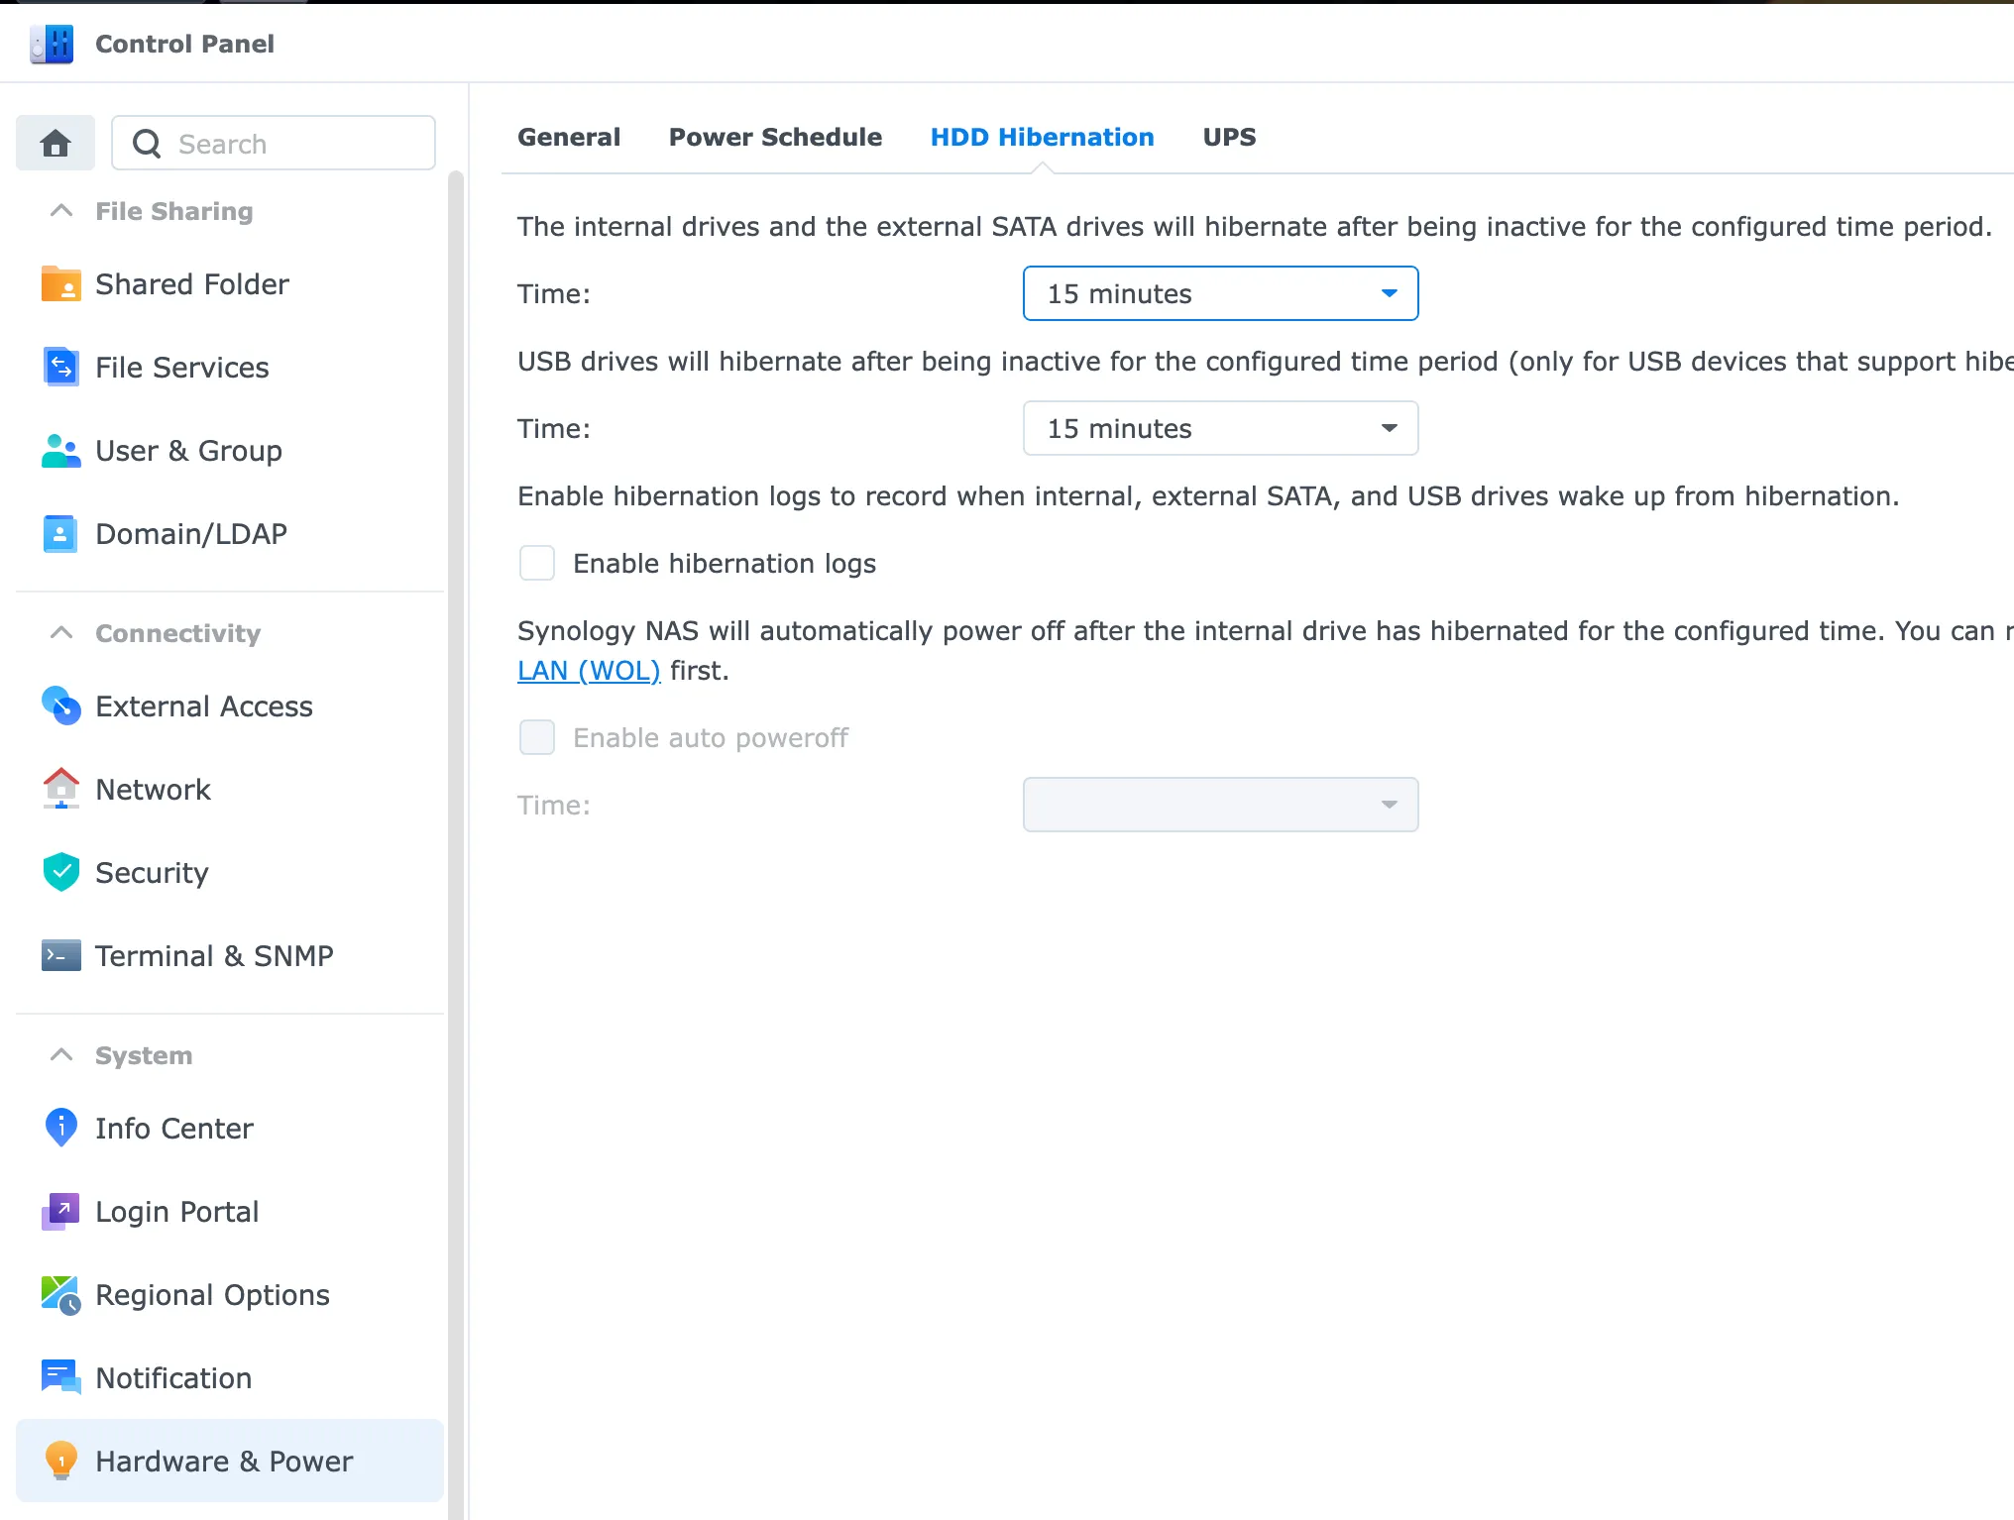
Task: Collapse the Connectivity section chevron
Action: [61, 633]
